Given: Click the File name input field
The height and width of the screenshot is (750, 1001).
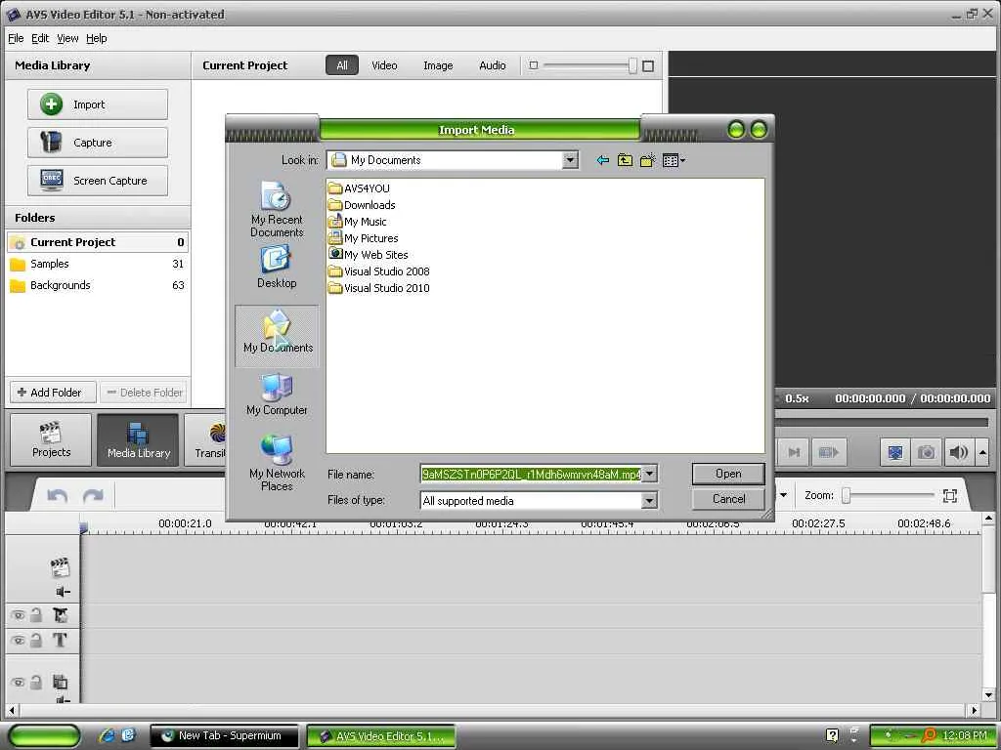Looking at the screenshot, I should [x=531, y=474].
